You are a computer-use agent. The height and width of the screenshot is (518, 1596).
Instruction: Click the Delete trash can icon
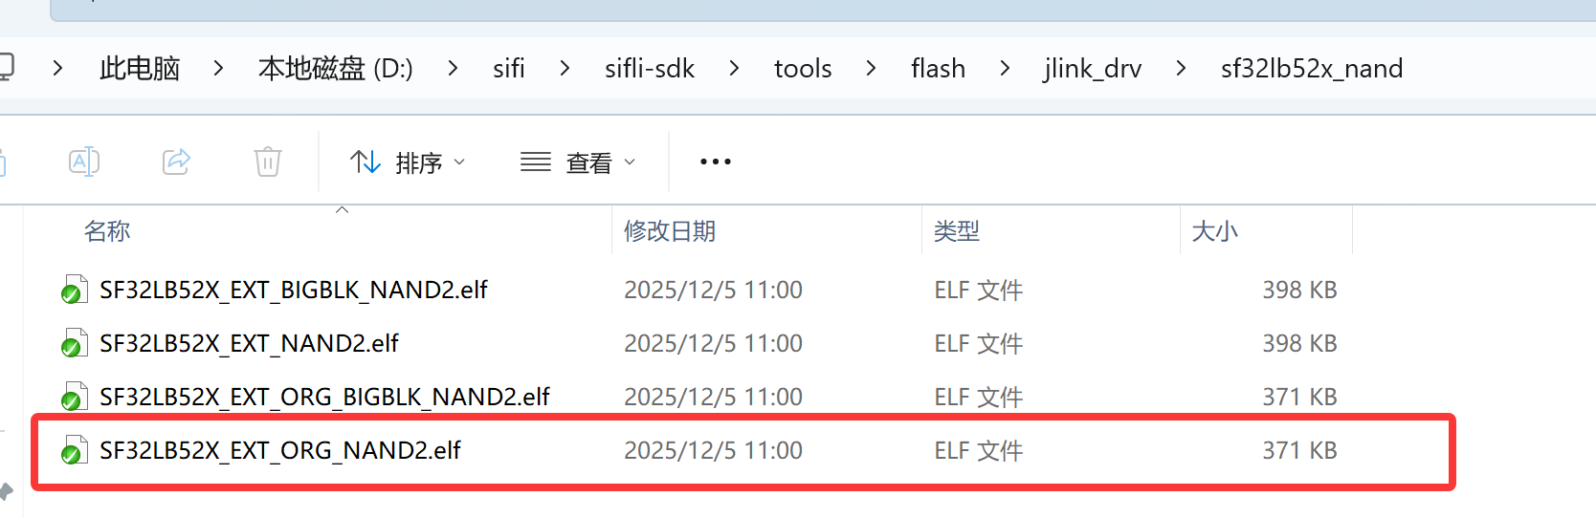click(x=268, y=162)
